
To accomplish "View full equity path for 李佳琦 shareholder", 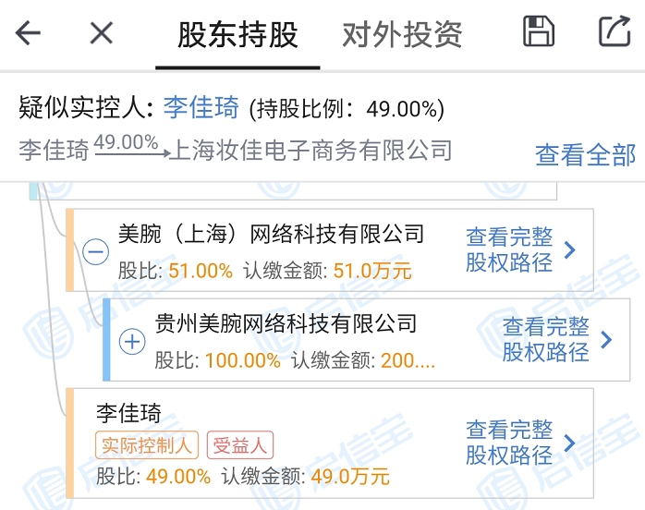I will point(509,442).
